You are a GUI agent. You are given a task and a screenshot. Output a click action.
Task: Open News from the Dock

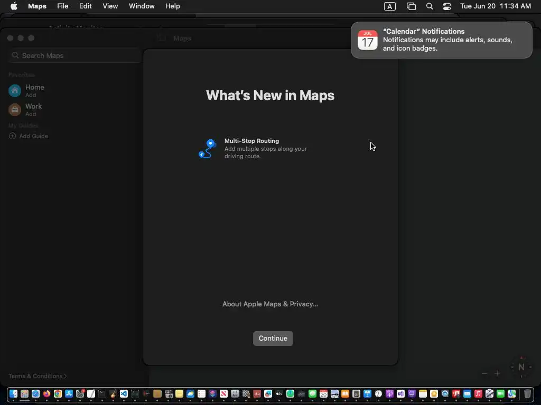pos(223,393)
